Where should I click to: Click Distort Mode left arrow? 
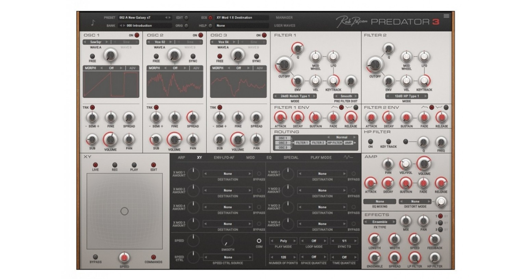401,201
